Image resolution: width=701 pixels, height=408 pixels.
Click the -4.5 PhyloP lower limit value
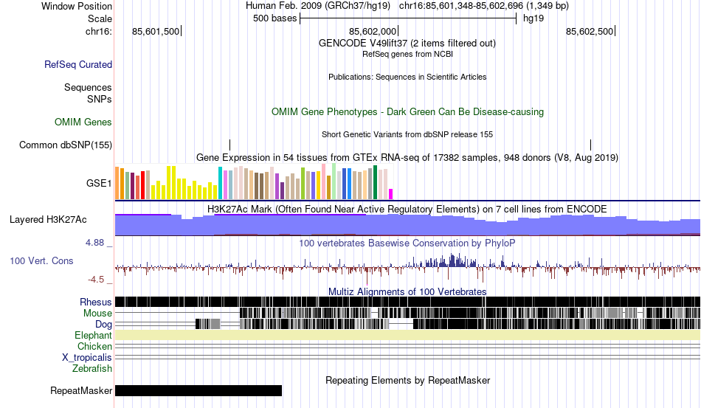pos(96,280)
